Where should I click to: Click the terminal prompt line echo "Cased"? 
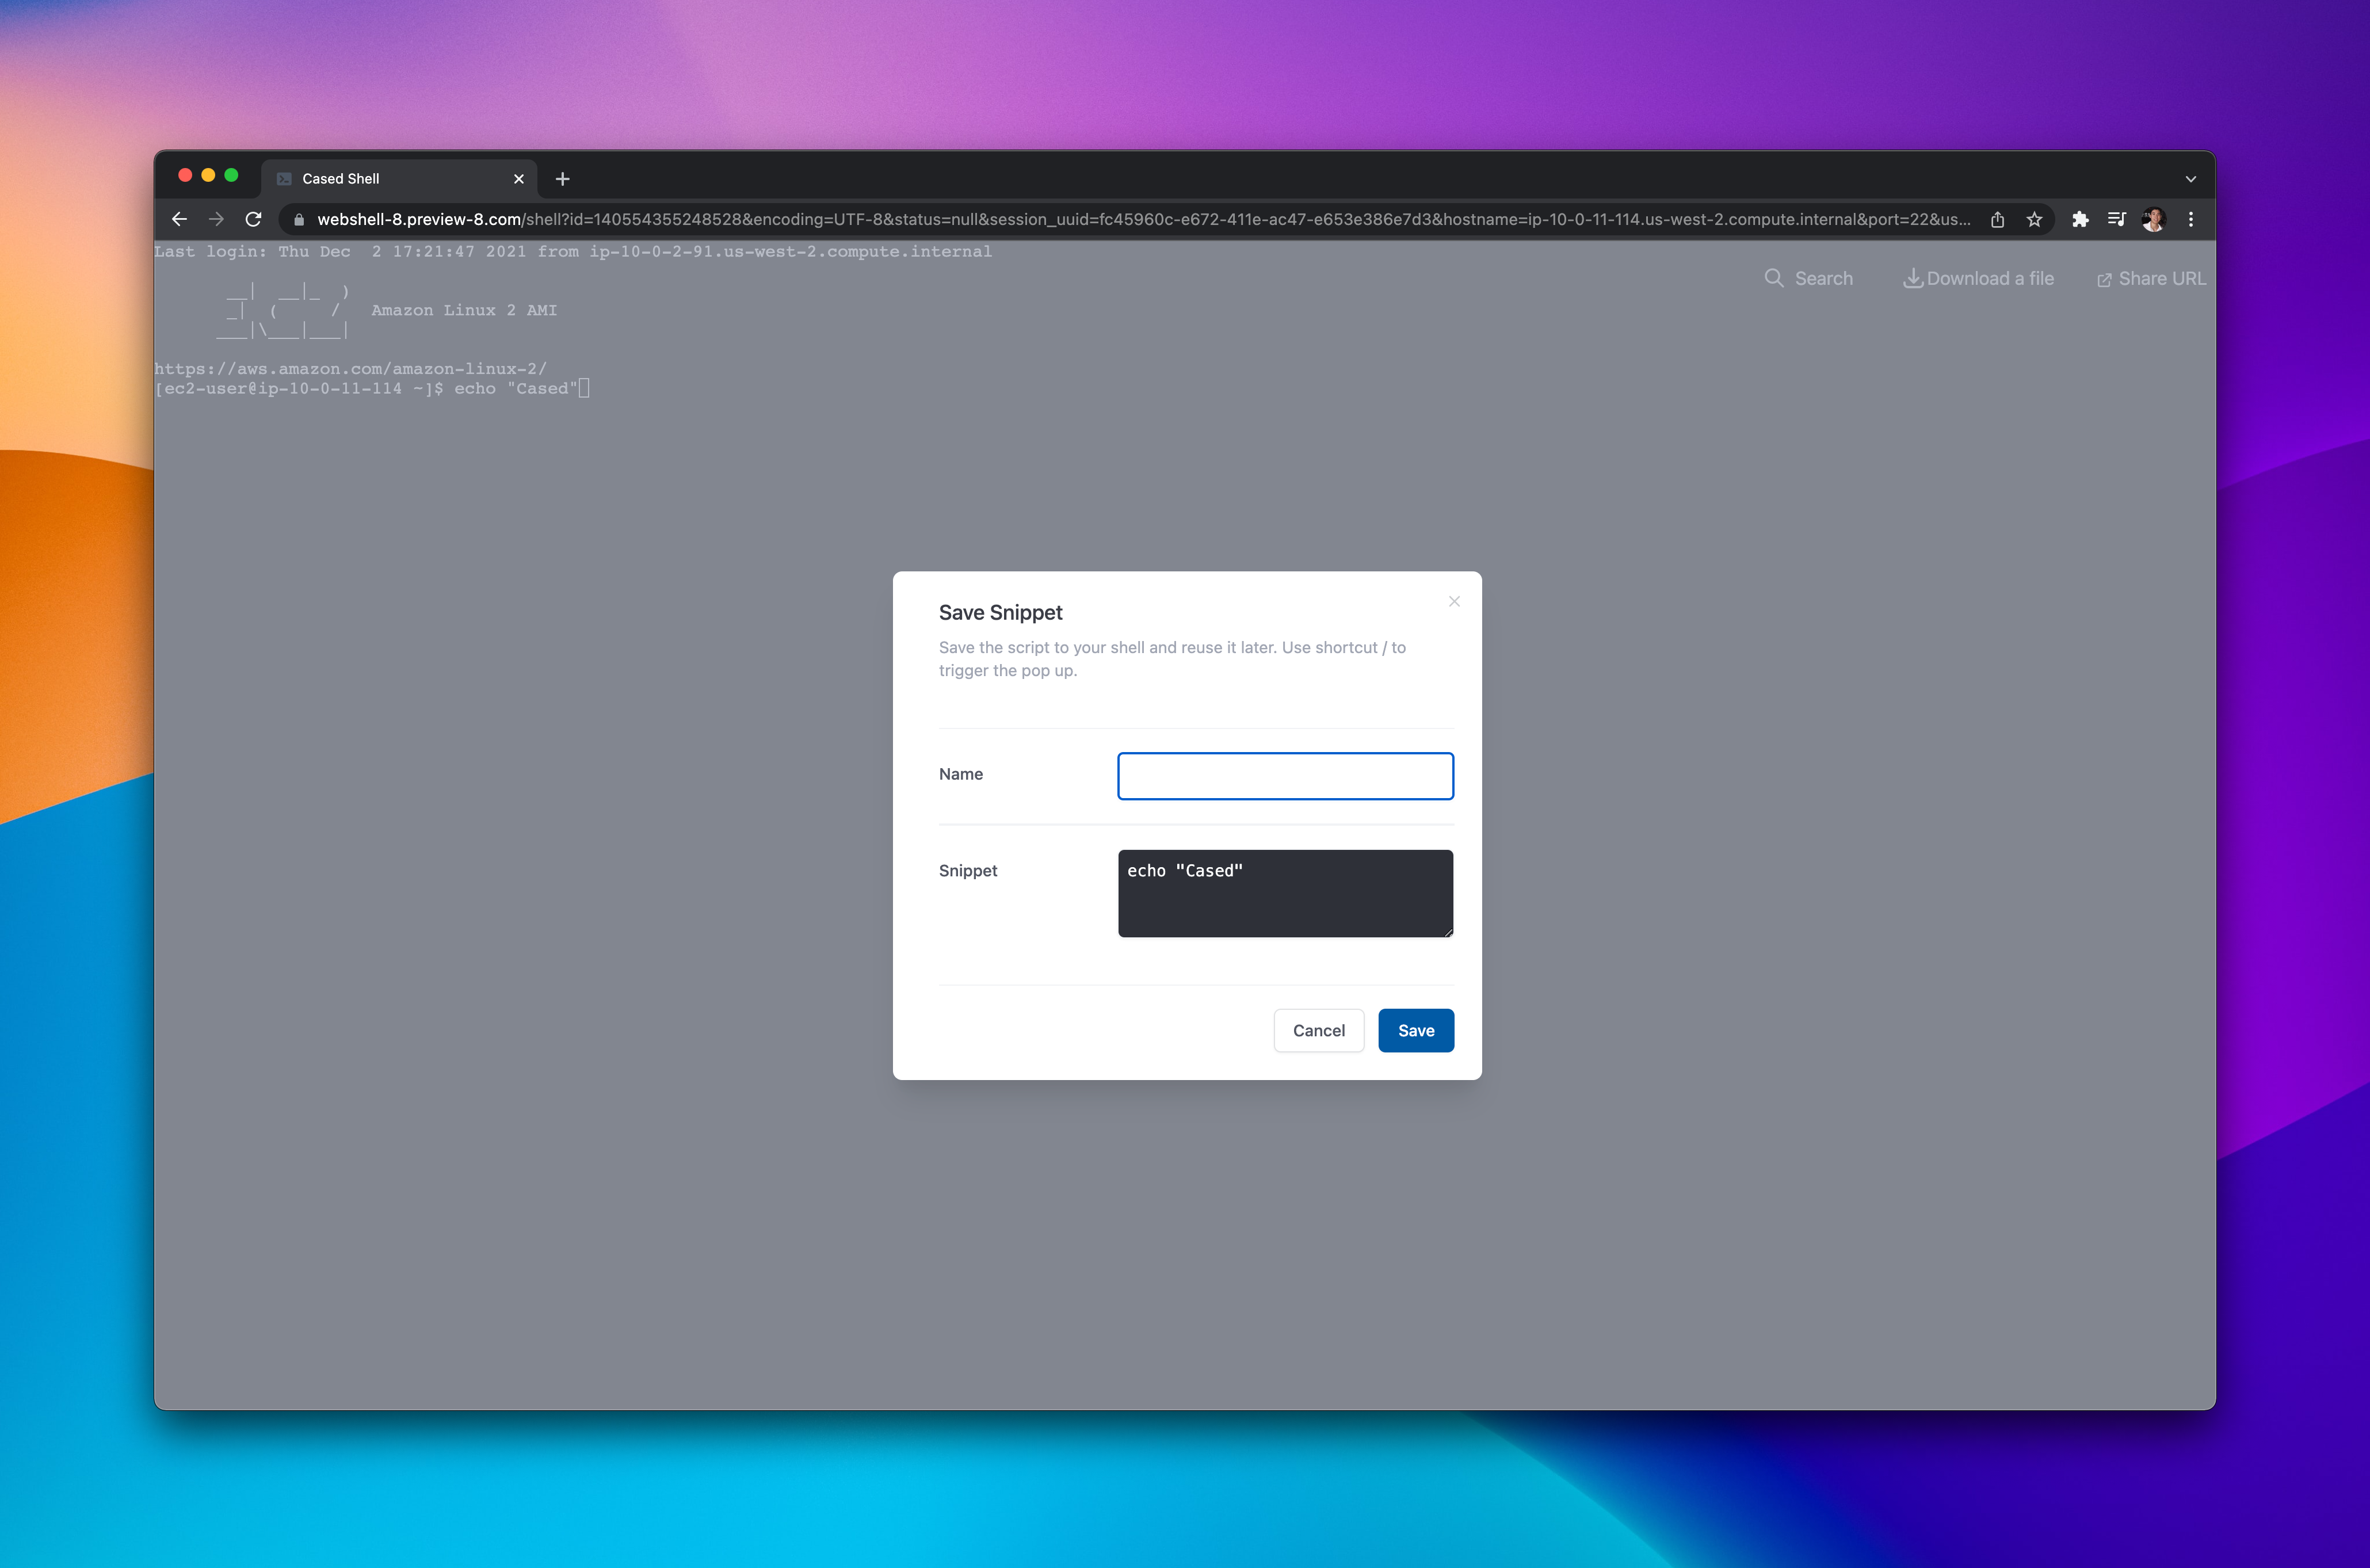372,388
